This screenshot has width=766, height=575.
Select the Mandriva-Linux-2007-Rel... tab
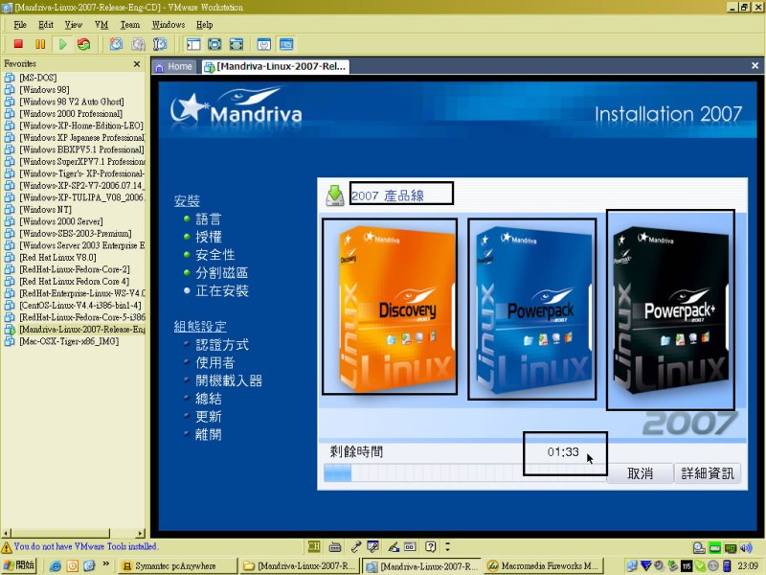click(276, 66)
